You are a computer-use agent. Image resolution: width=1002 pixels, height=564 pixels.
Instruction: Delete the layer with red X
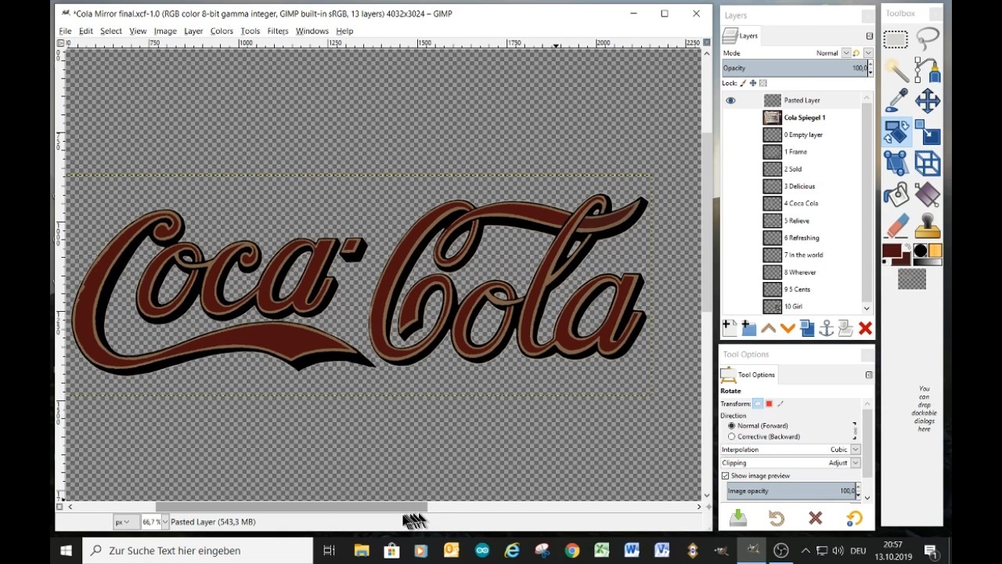(x=865, y=328)
